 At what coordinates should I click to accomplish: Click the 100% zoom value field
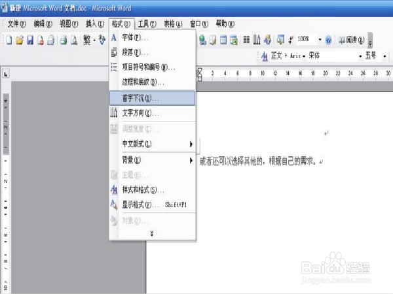306,39
